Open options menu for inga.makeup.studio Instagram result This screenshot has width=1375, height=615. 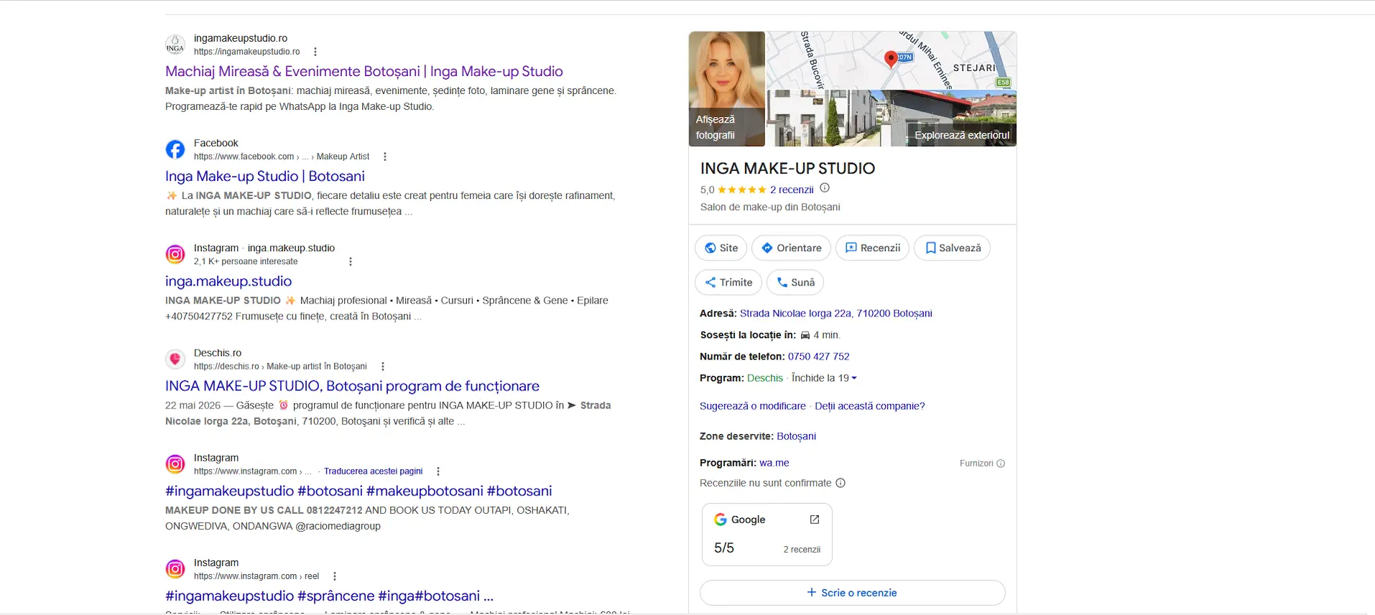(x=351, y=261)
